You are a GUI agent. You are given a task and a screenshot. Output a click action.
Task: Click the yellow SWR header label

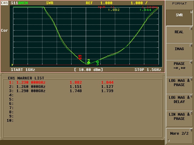click(x=50, y=3)
